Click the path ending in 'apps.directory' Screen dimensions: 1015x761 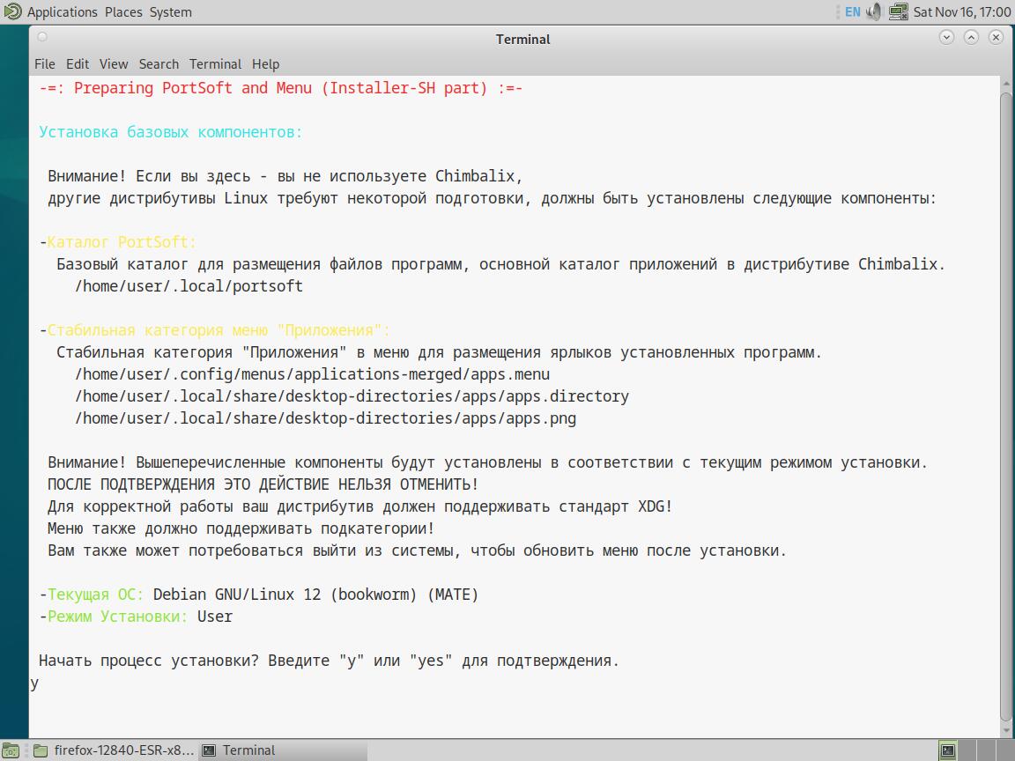pos(352,396)
